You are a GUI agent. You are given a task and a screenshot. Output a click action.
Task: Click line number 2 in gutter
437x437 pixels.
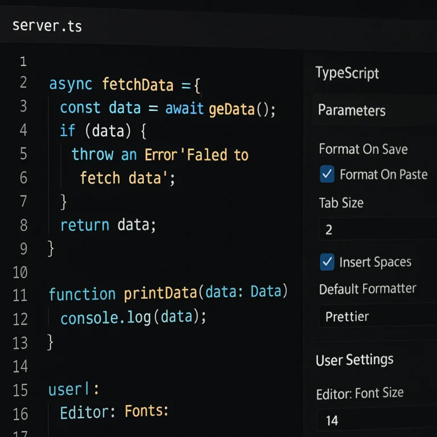23,83
